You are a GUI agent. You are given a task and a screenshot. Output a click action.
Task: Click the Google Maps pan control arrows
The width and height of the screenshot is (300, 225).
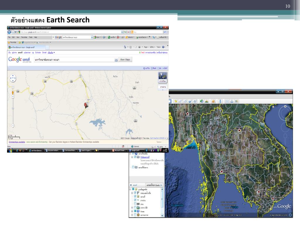coord(13,78)
